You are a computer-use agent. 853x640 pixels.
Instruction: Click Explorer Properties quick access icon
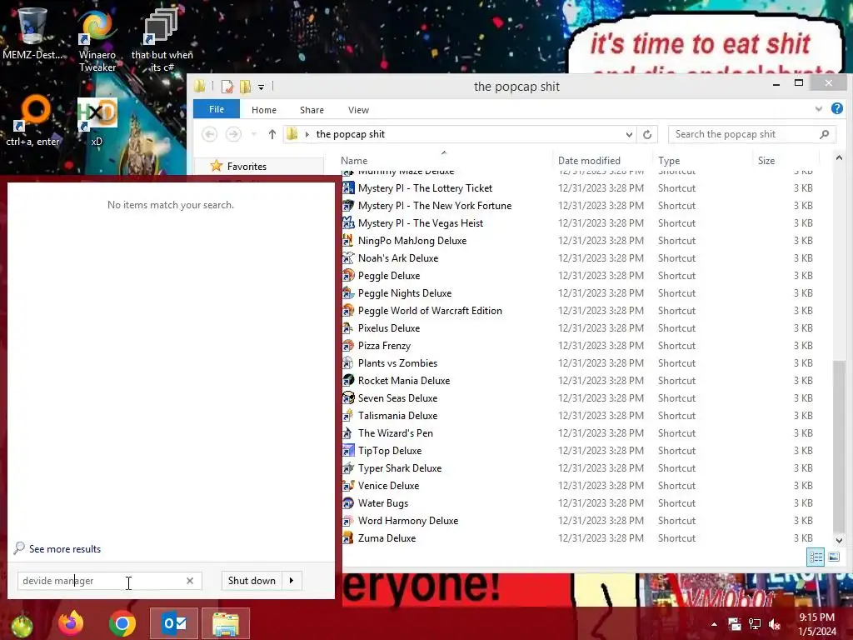227,87
